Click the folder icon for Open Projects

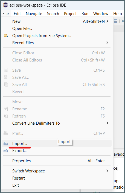pyautogui.click(x=6, y=36)
